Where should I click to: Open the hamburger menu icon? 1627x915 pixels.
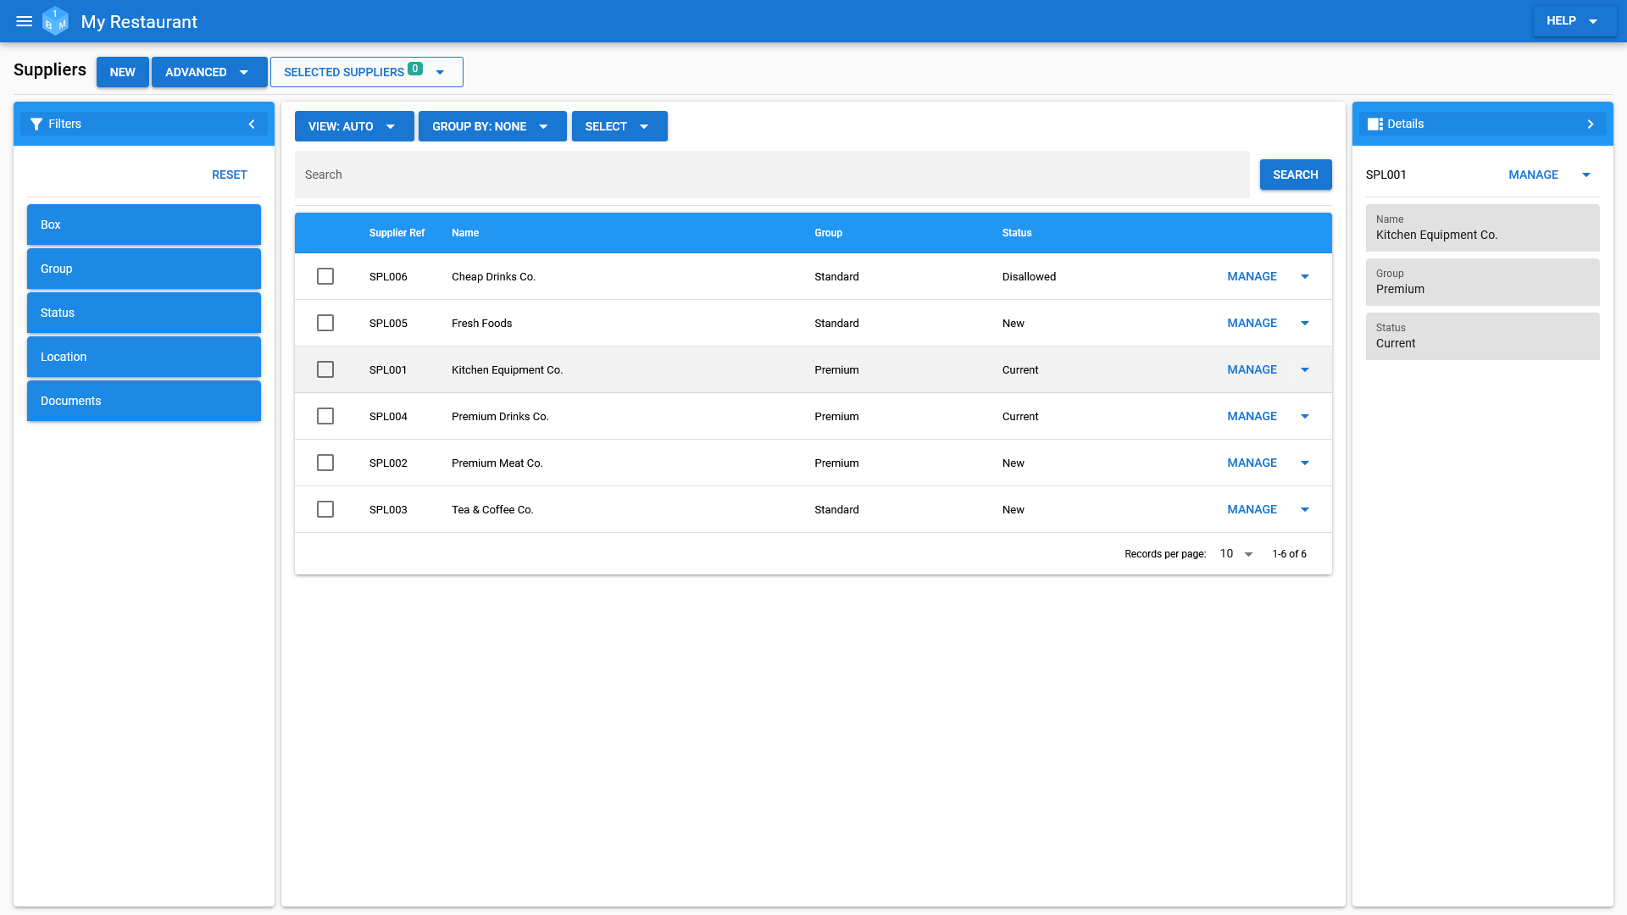coord(25,20)
